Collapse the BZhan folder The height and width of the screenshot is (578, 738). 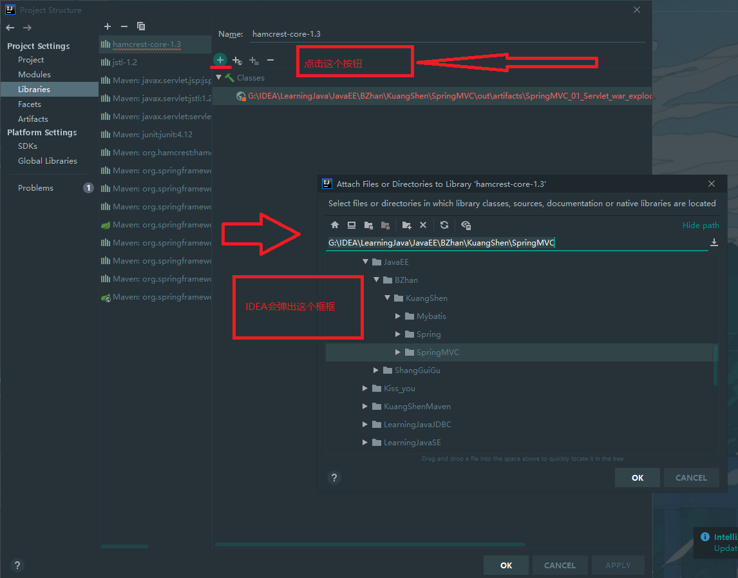tap(377, 280)
